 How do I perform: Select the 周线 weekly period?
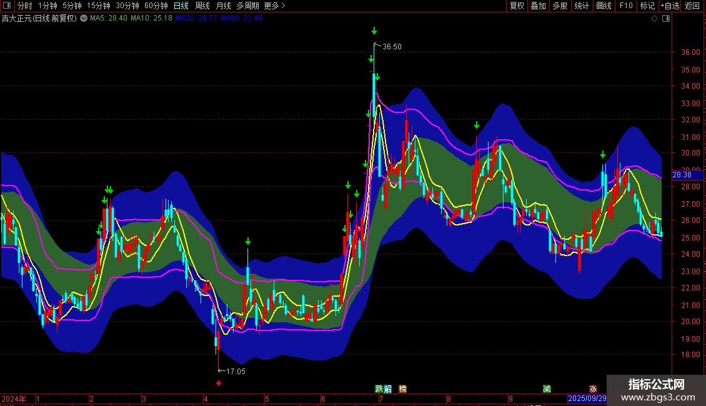202,6
